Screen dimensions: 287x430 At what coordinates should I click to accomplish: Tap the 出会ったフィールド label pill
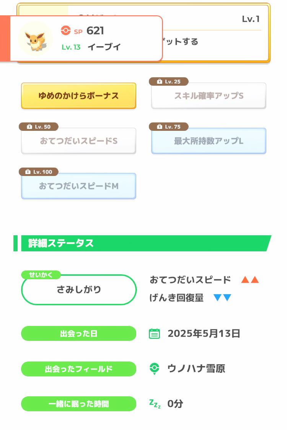point(78,369)
